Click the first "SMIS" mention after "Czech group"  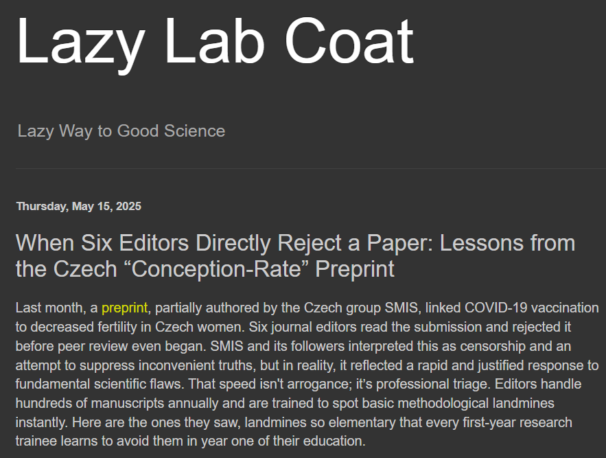pyautogui.click(x=401, y=308)
